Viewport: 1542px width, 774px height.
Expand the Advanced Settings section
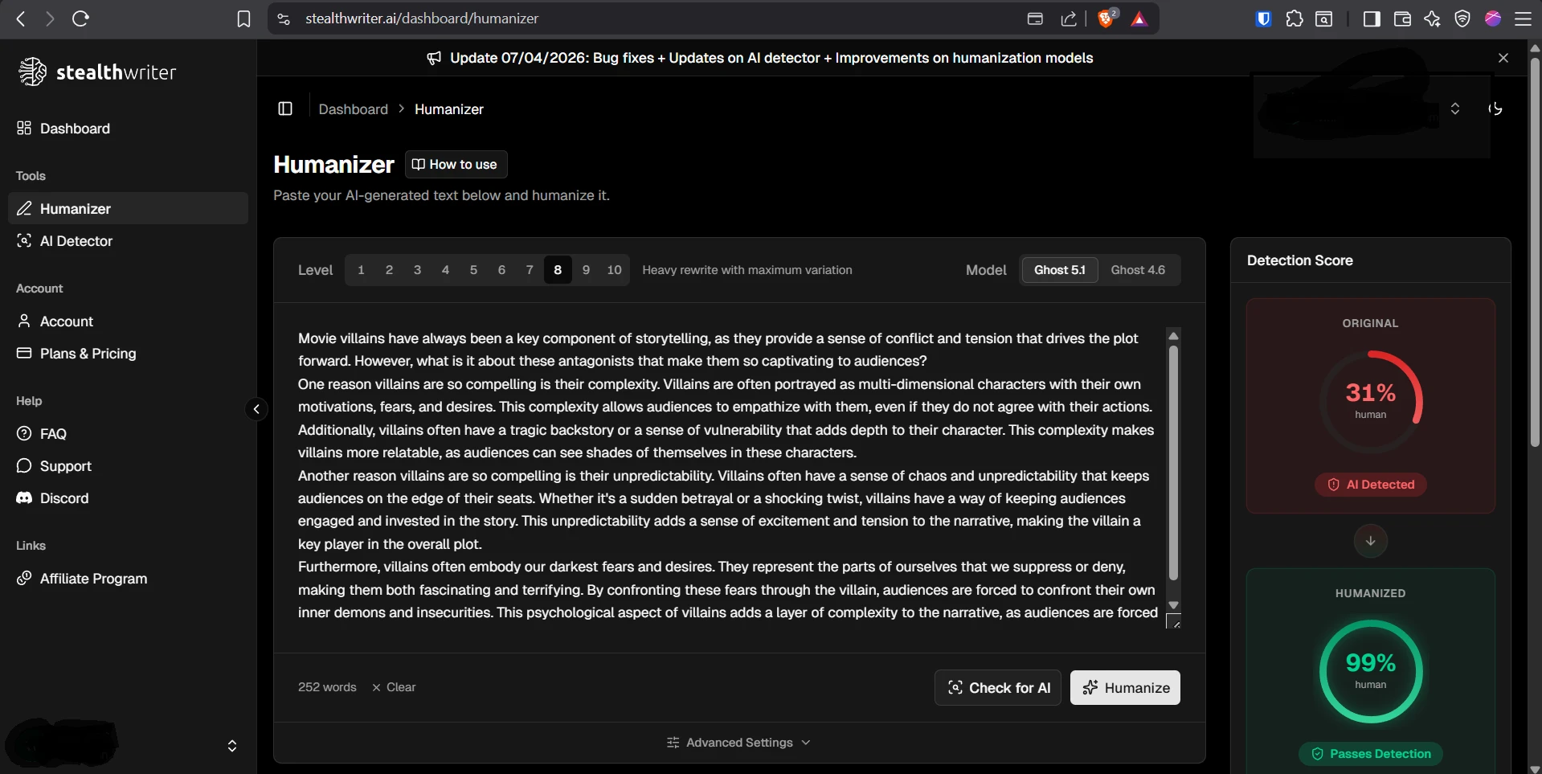[738, 742]
